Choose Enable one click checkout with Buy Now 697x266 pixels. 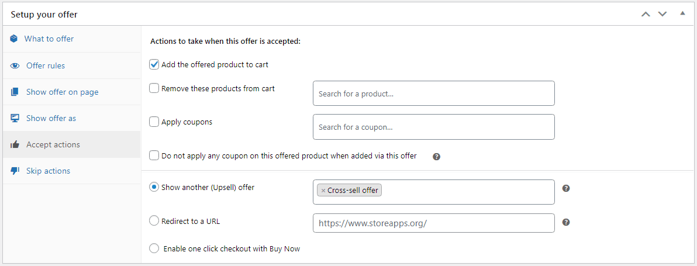tap(154, 248)
